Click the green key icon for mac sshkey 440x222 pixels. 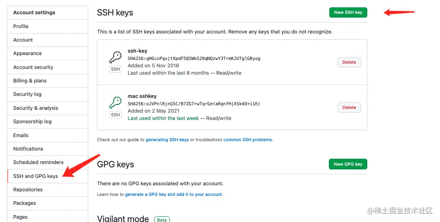pos(115,102)
